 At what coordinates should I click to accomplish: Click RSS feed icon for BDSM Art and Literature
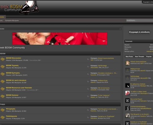coord(88,82)
